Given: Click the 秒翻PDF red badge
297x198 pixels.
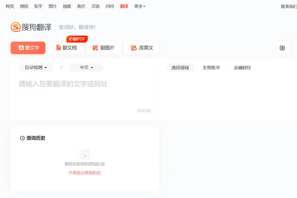Looking at the screenshot, I should 77,39.
